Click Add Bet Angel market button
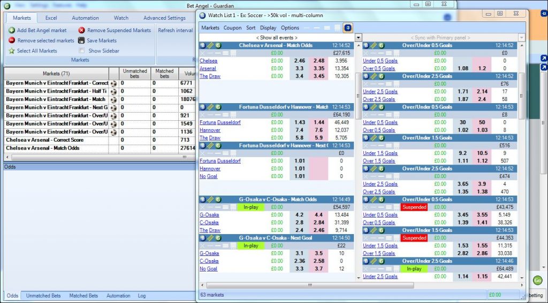 [37, 30]
